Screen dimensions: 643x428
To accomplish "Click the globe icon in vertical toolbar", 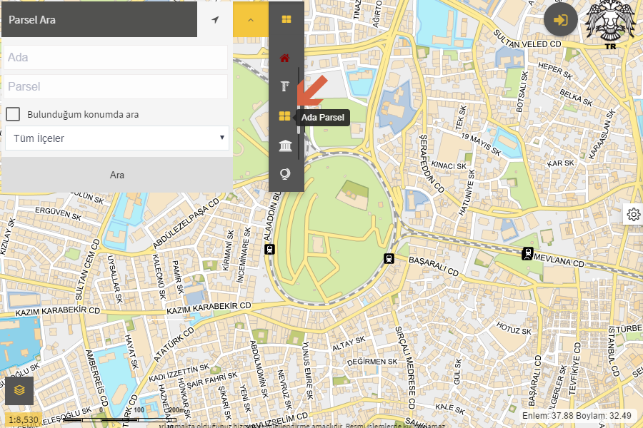I will point(285,175).
